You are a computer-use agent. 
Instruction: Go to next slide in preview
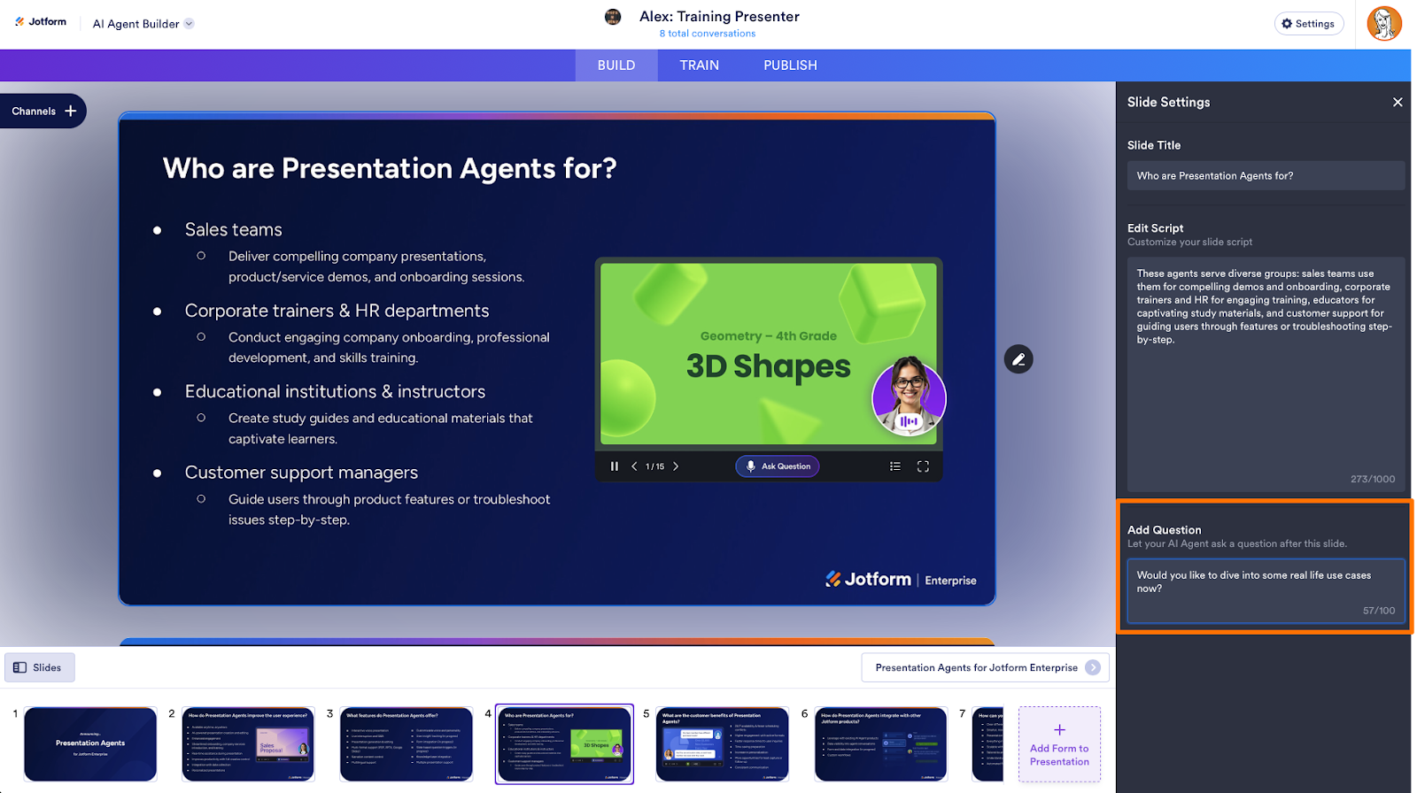[x=676, y=466]
